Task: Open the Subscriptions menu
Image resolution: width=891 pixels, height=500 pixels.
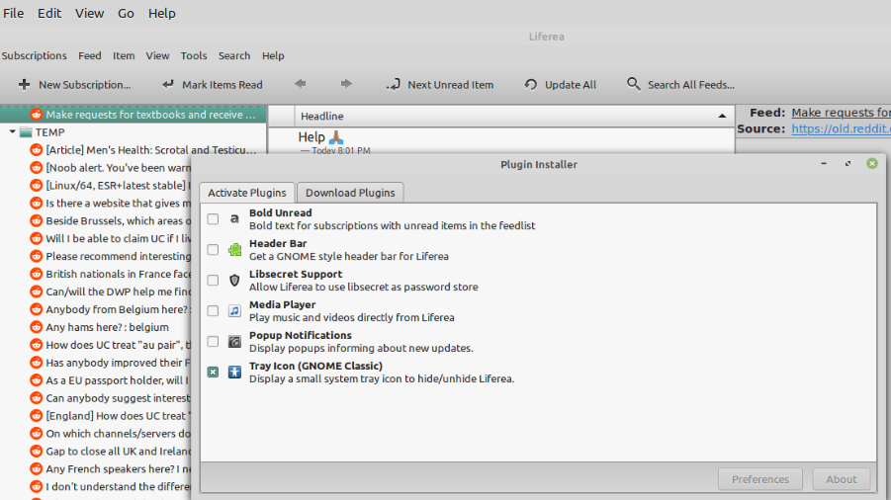Action: pos(35,56)
